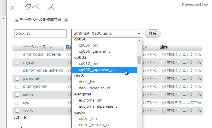Click the disabled performance_schema checkbox
Viewport: 212px width, 128px height.
(17, 70)
